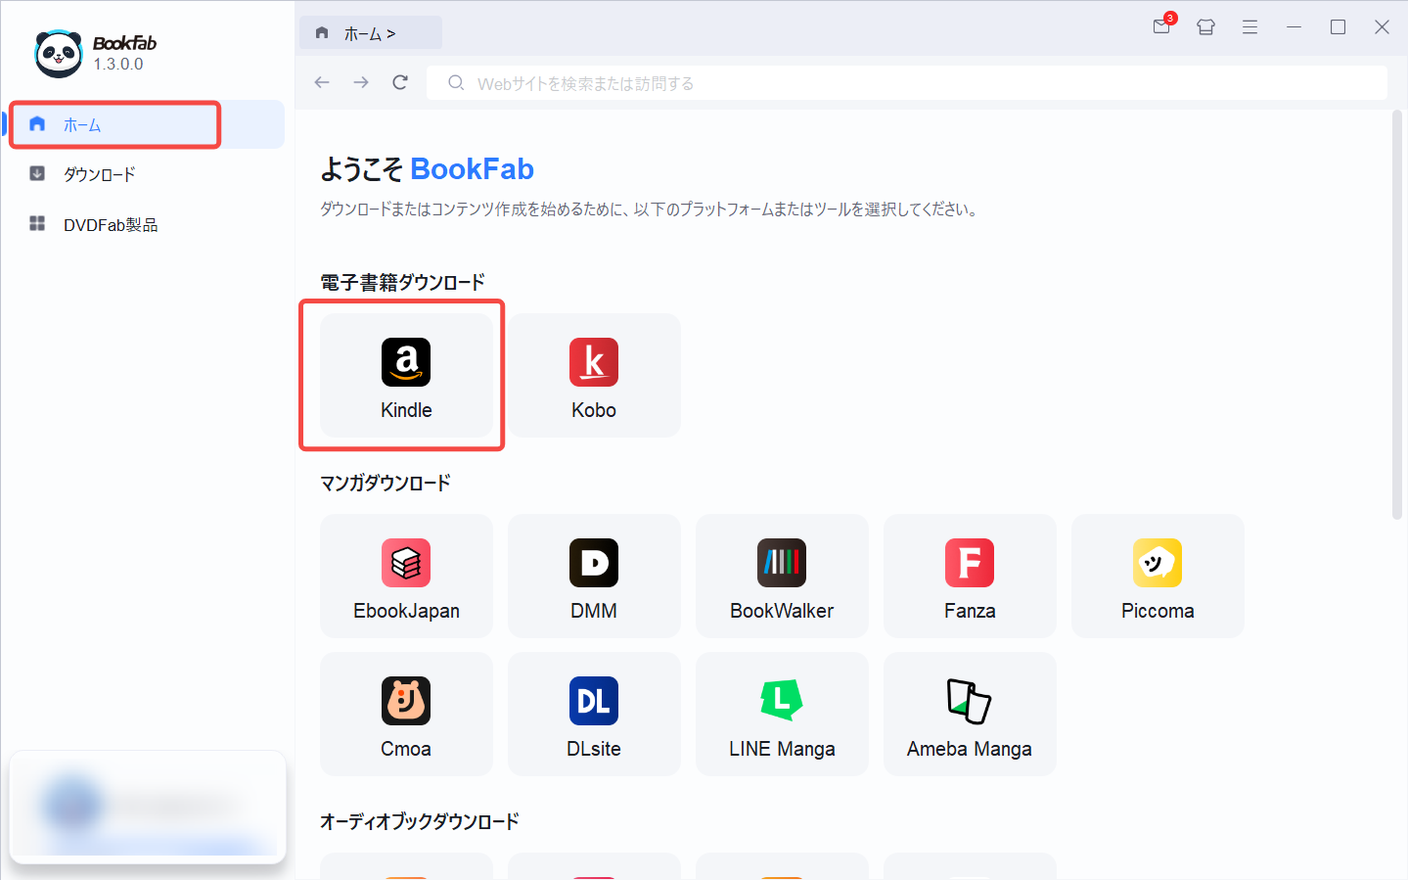Screen dimensions: 1408x880
Task: Open the Cmoa manga tile
Action: point(406,714)
